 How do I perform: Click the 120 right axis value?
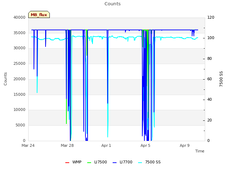[x=211, y=17]
